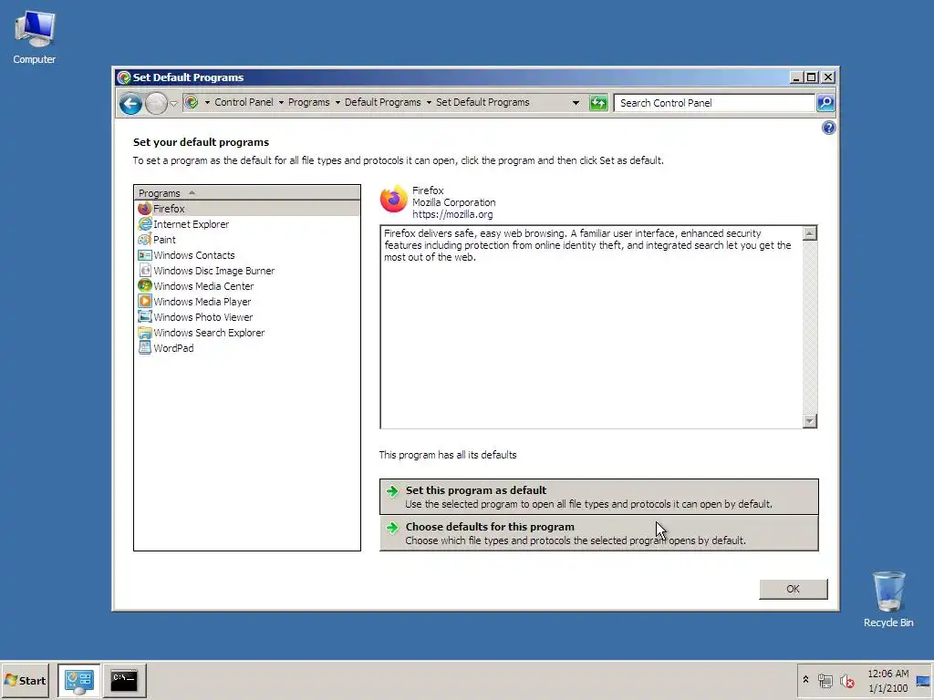The image size is (934, 700).
Task: Click the Windows Media Center list icon
Action: click(x=145, y=285)
